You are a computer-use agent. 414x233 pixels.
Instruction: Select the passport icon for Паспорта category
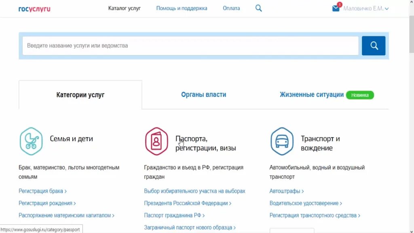tap(156, 141)
